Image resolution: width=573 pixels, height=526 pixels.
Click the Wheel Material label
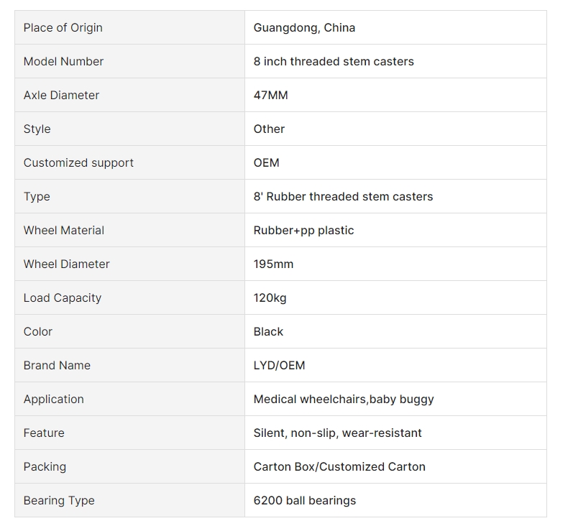[64, 231]
